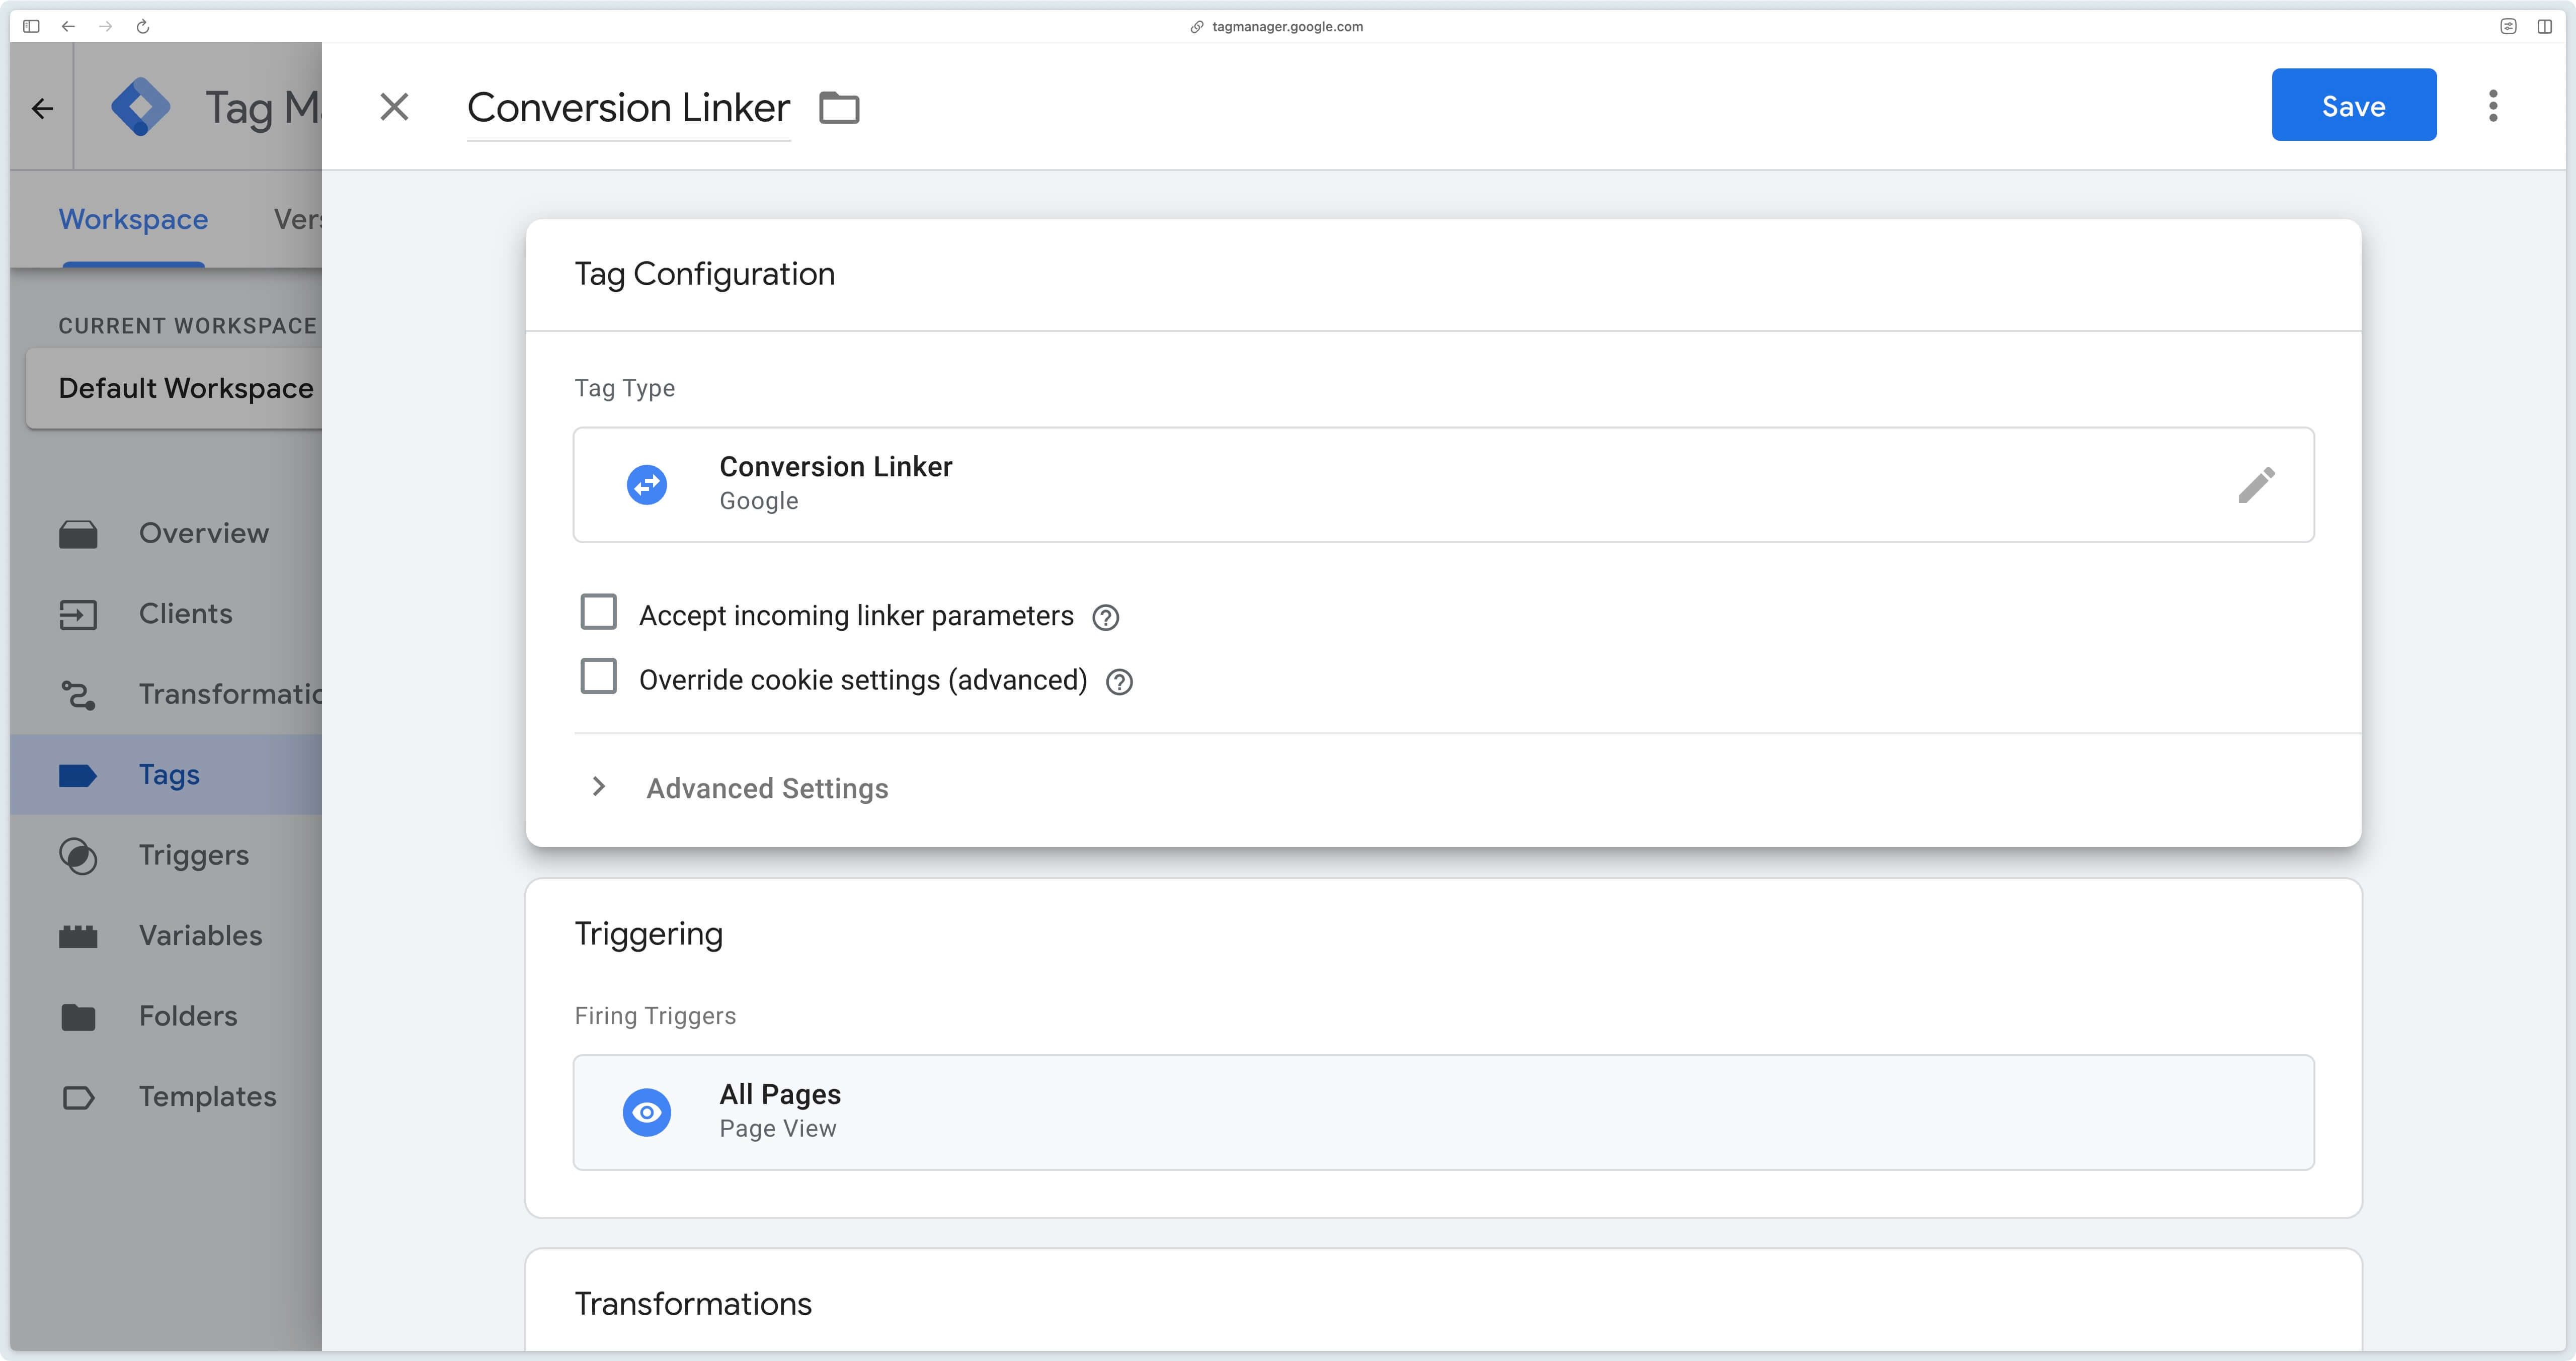Viewport: 2576px width, 1361px height.
Task: Click the Variables brick icon
Action: click(78, 936)
